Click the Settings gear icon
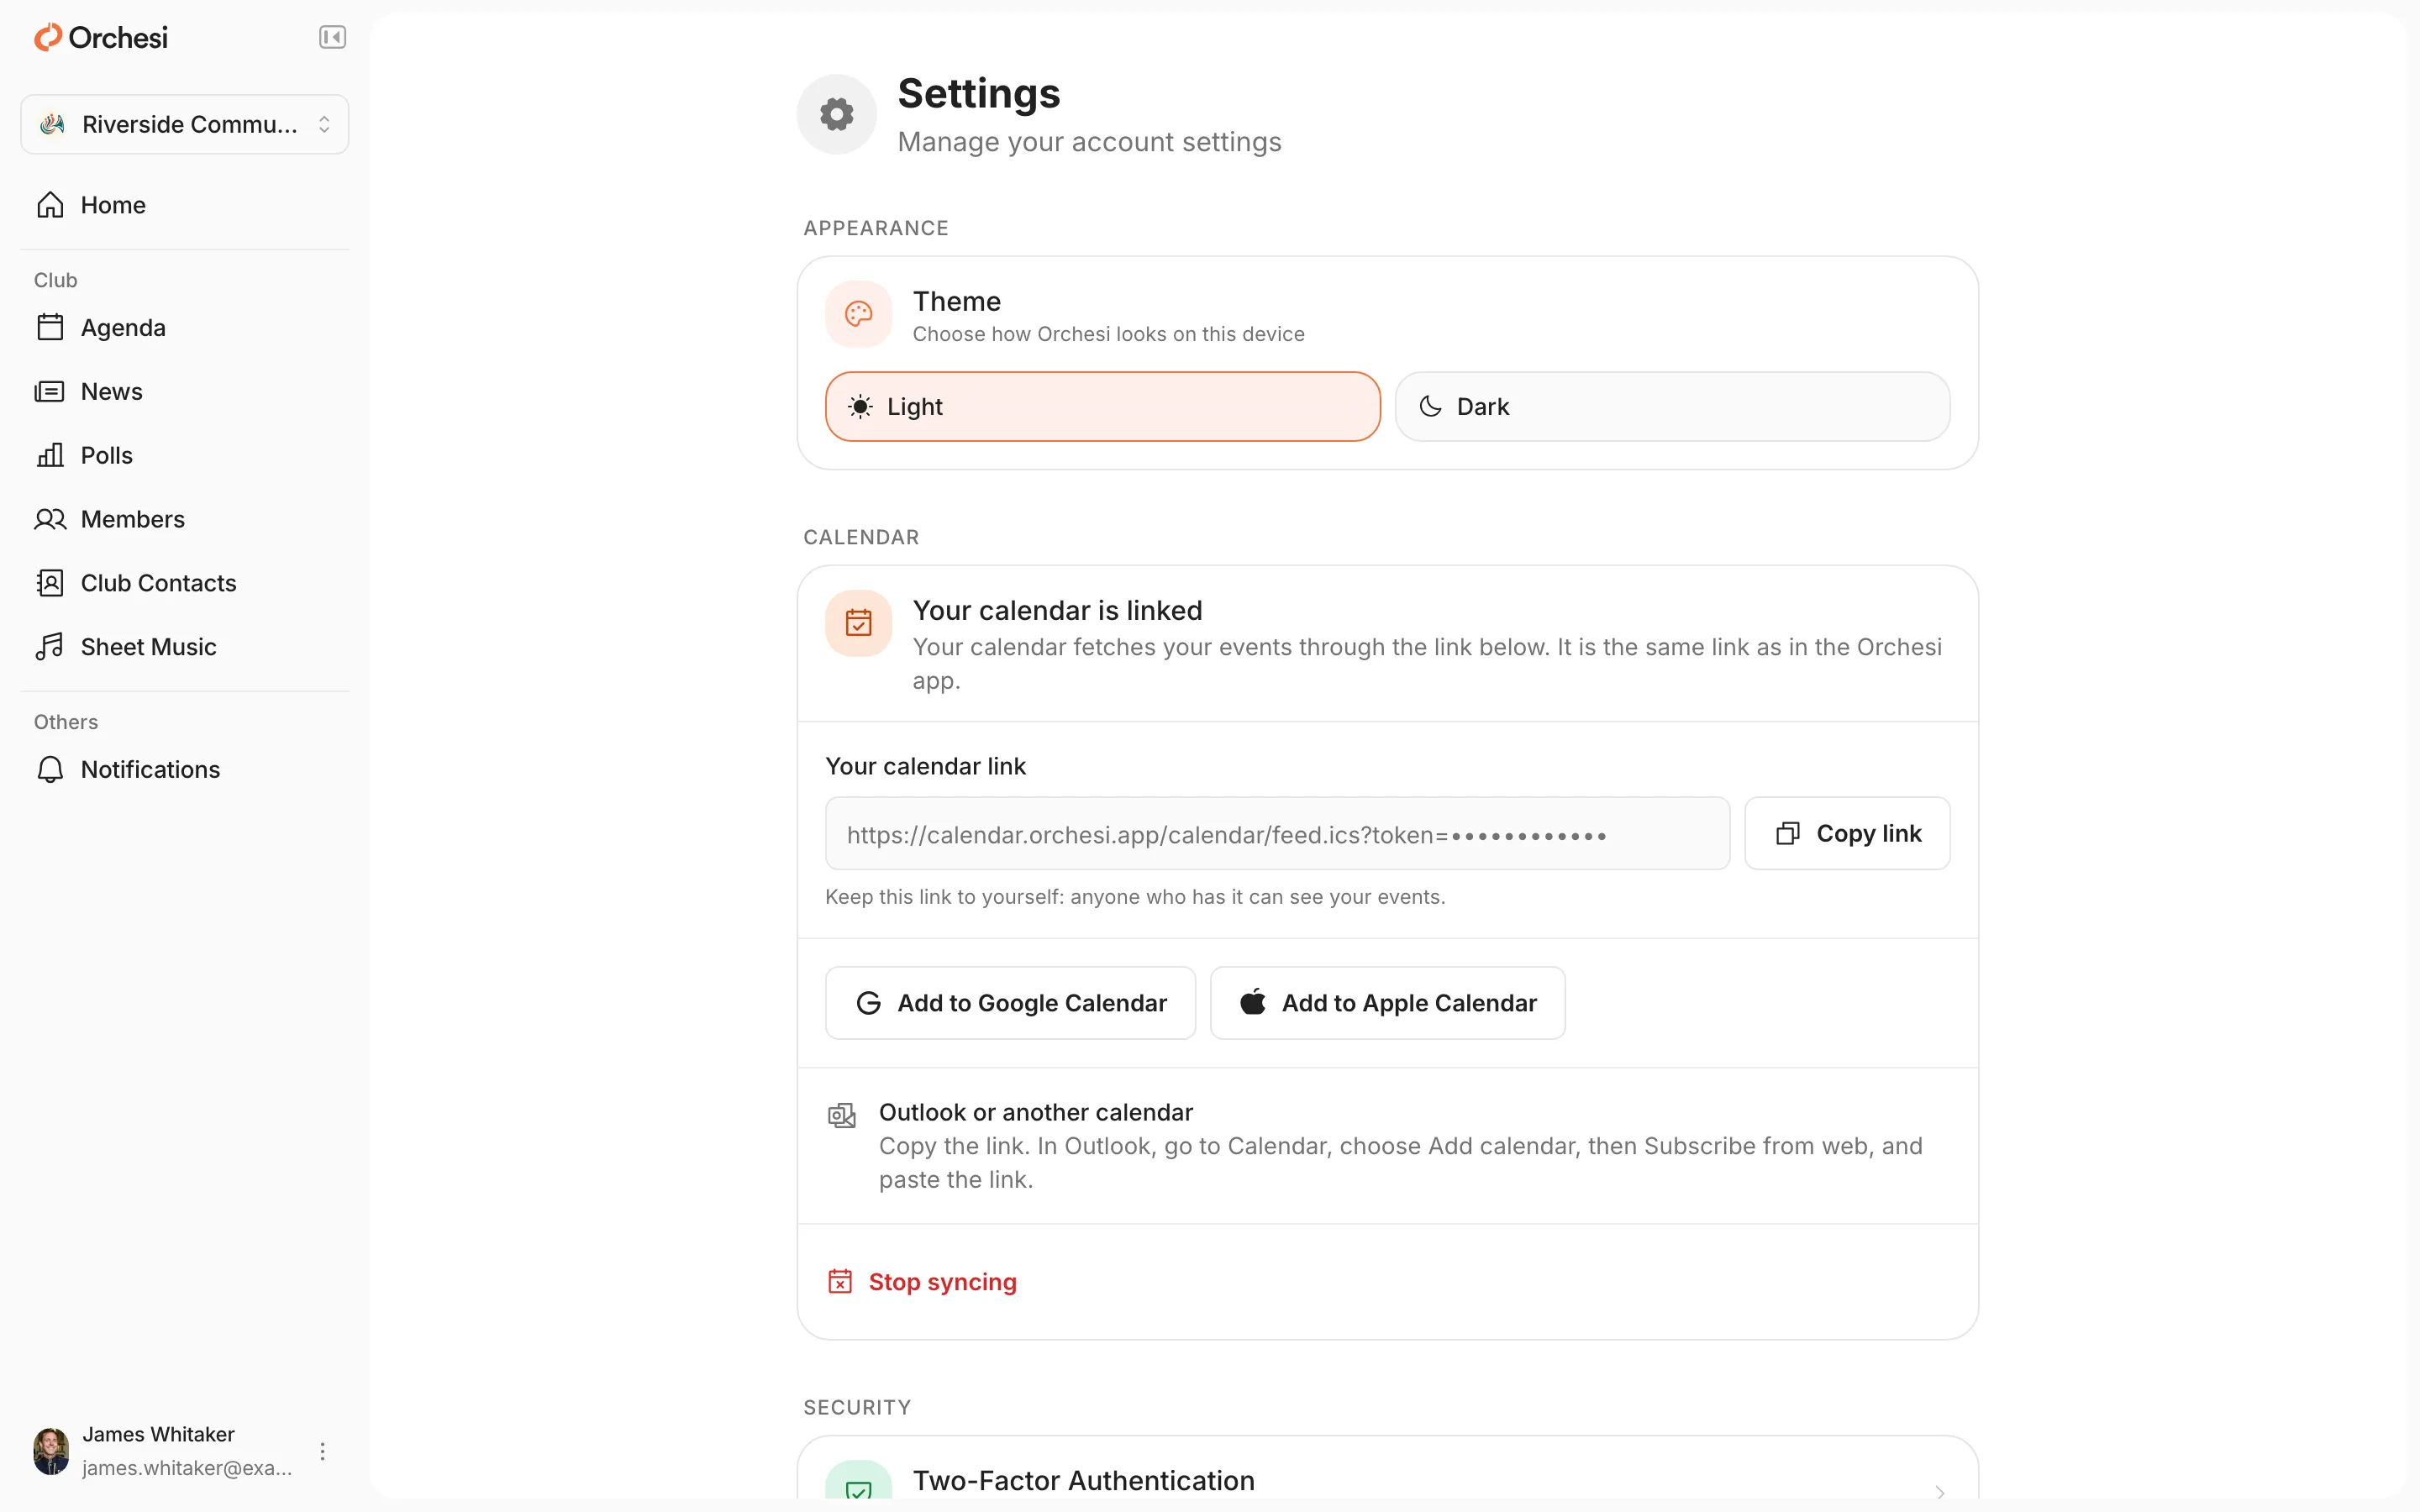Screen dimensions: 2420x1512 tap(837, 114)
